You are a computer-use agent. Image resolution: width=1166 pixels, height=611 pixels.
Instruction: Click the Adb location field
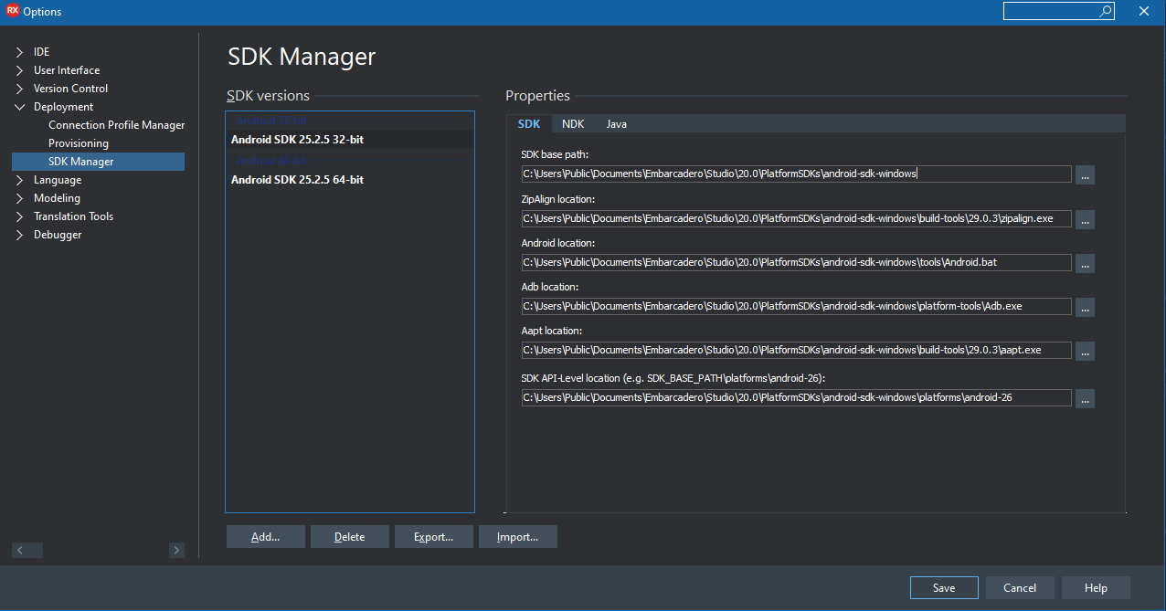(x=796, y=306)
